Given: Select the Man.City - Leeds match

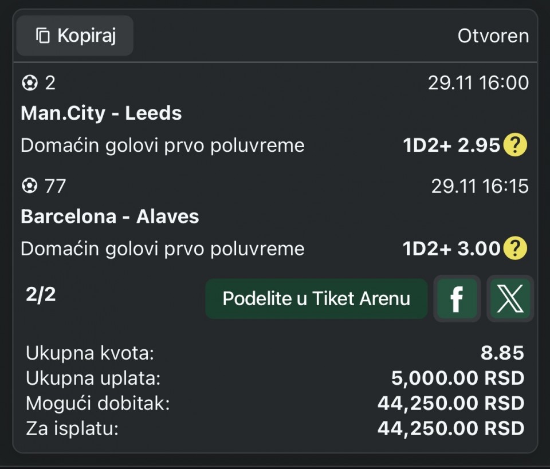Looking at the screenshot, I should 101,113.
